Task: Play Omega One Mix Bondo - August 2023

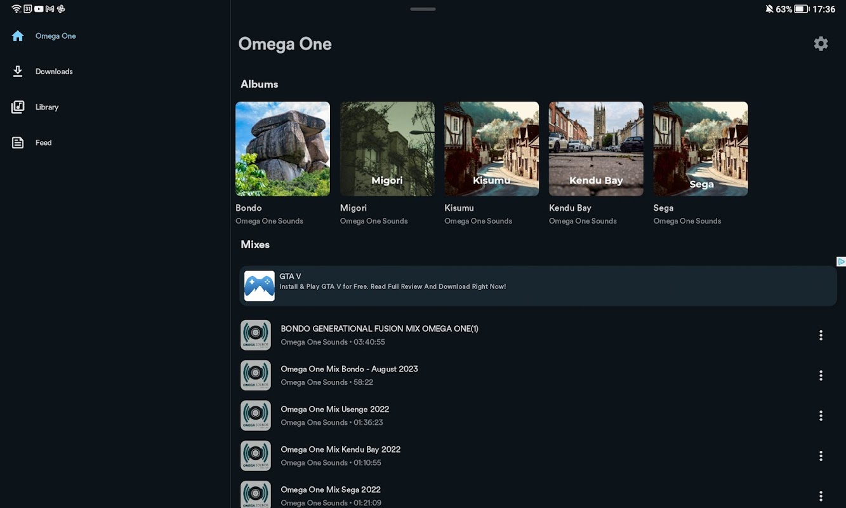Action: (x=349, y=369)
